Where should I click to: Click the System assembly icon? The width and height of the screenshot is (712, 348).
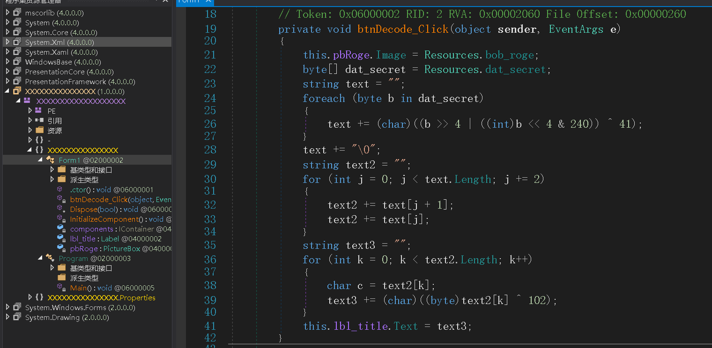click(17, 22)
